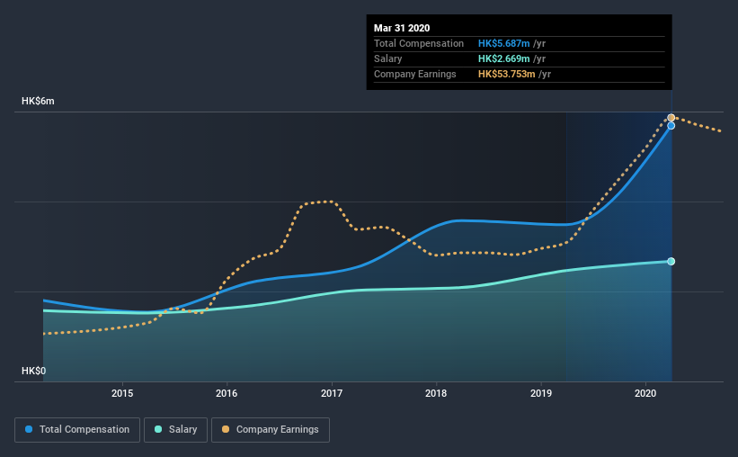The width and height of the screenshot is (738, 457).
Task: Select the 2015 x-axis label
Action: click(122, 393)
